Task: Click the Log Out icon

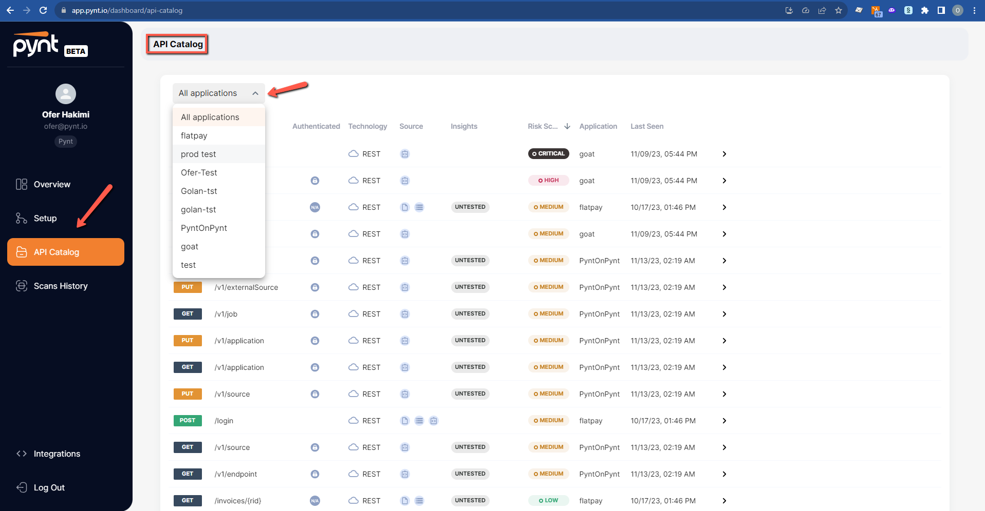Action: (22, 487)
